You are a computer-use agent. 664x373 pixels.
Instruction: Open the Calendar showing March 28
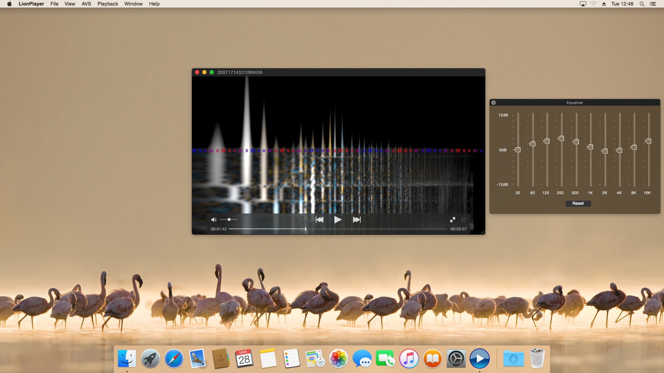coord(245,358)
